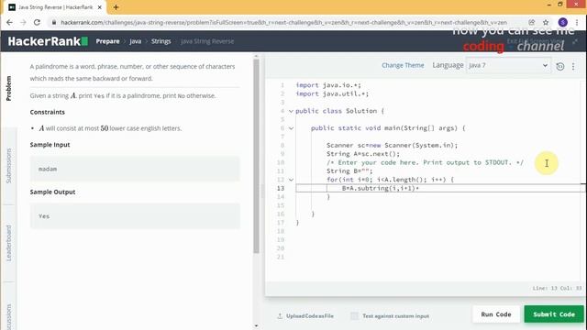Close the Java String Reverse tab

(100, 7)
